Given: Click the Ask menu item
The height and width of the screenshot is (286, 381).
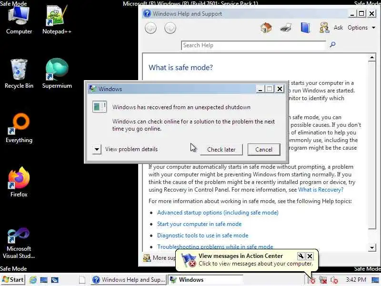Looking at the screenshot, I should point(338,28).
